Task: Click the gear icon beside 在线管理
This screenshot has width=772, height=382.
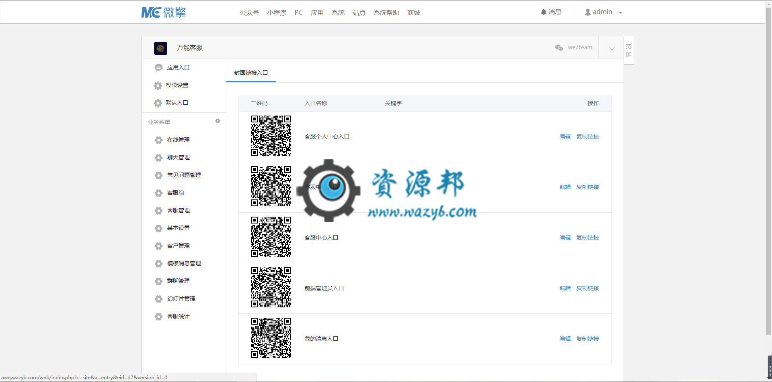Action: (158, 140)
